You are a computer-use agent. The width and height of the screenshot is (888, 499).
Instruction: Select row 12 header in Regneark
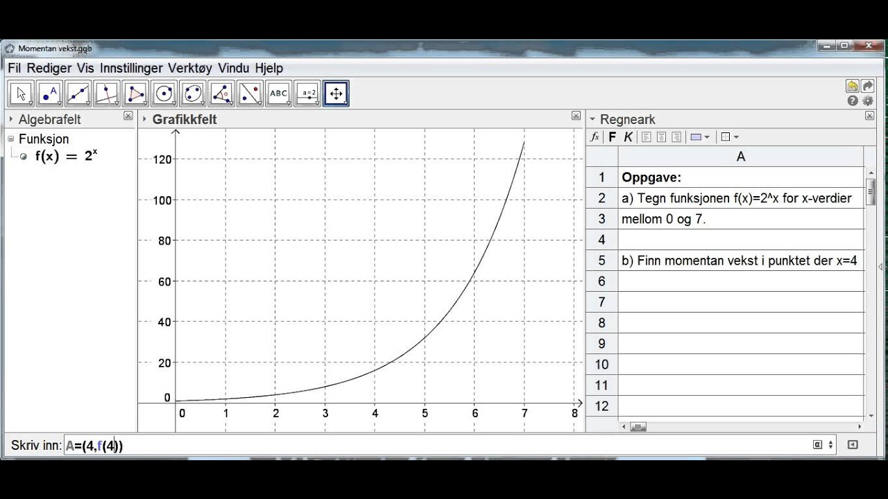[x=602, y=406]
